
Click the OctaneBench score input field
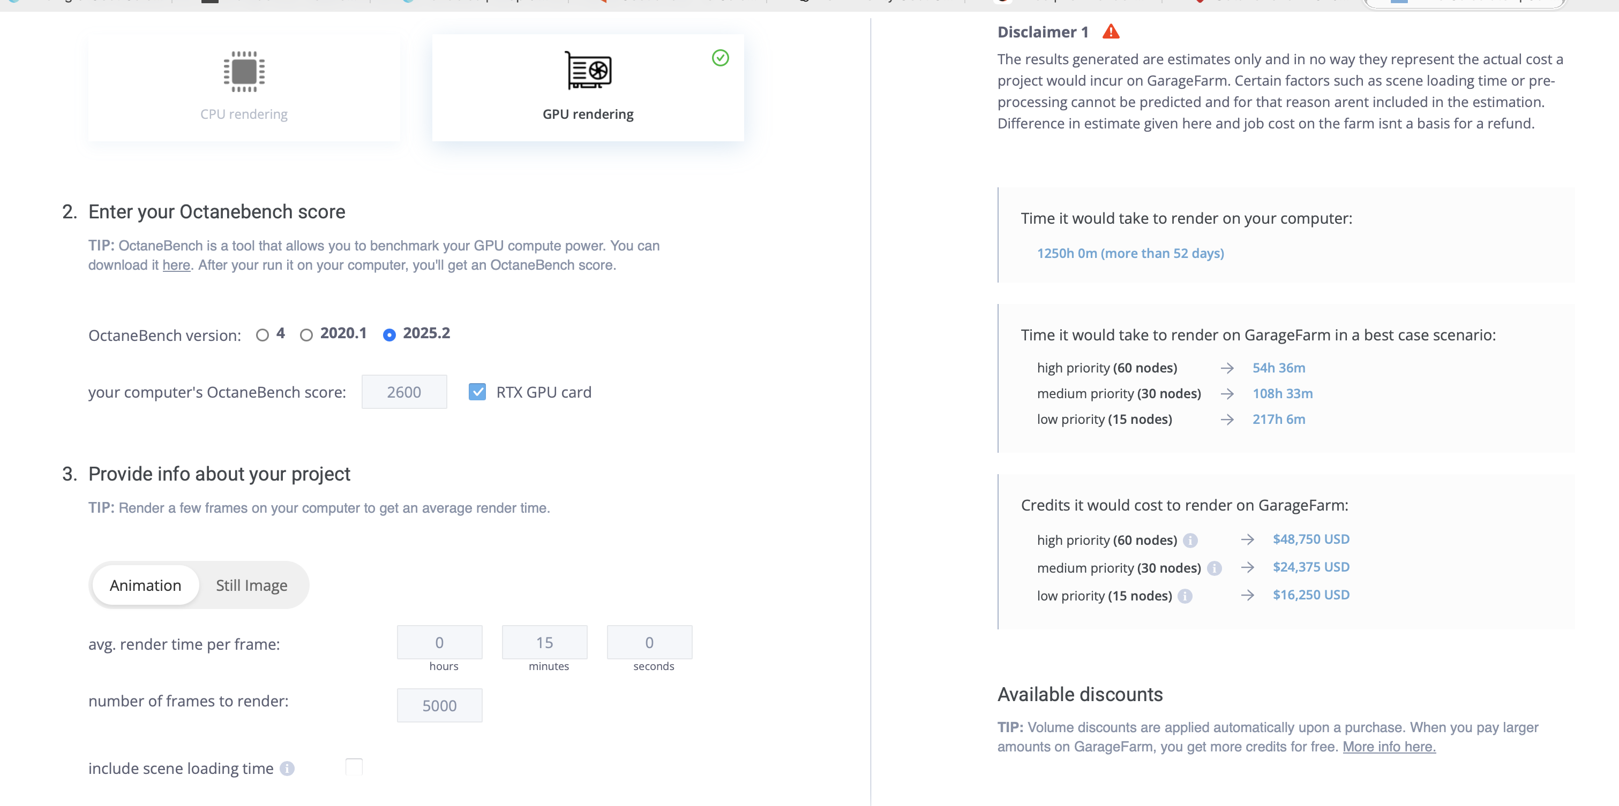404,392
